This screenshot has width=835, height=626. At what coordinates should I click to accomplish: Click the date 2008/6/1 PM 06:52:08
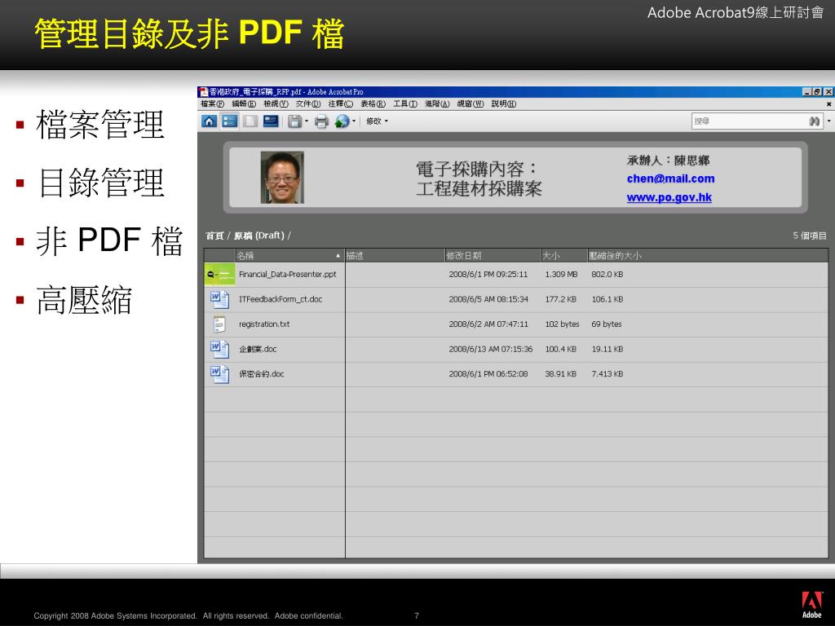[x=488, y=373]
